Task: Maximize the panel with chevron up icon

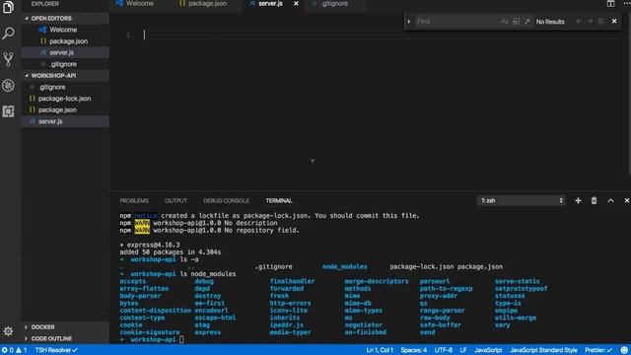Action: [610, 200]
